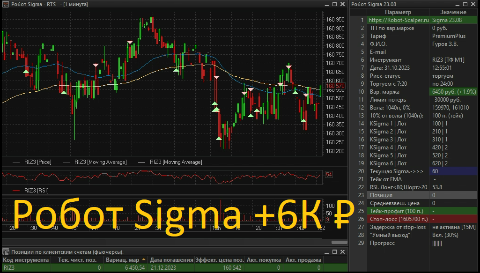Click the sort arrow on Вариац. мар column
This screenshot has height=273, width=480.
[144, 260]
